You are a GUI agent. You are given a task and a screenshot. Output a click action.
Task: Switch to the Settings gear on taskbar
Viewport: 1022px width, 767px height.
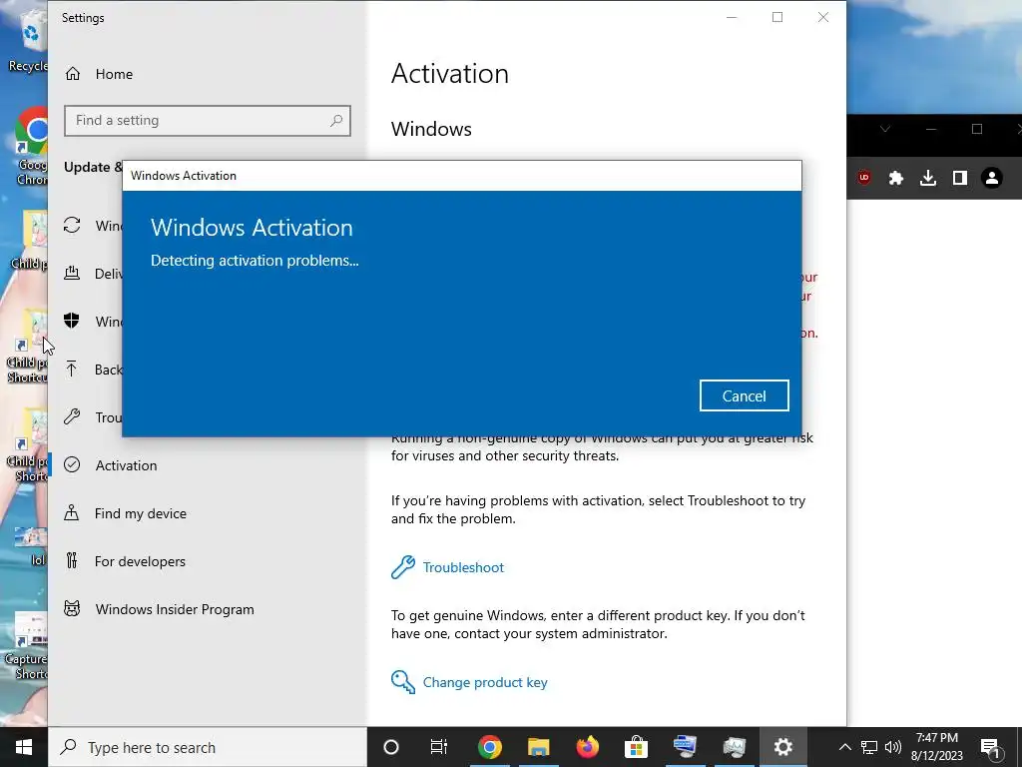click(x=782, y=747)
